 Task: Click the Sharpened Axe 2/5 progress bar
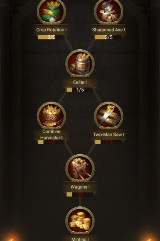coord(108,37)
